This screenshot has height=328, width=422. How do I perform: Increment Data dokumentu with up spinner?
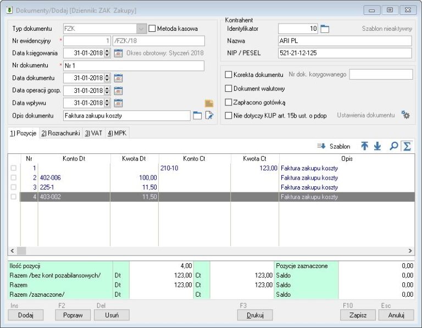[x=107, y=76]
